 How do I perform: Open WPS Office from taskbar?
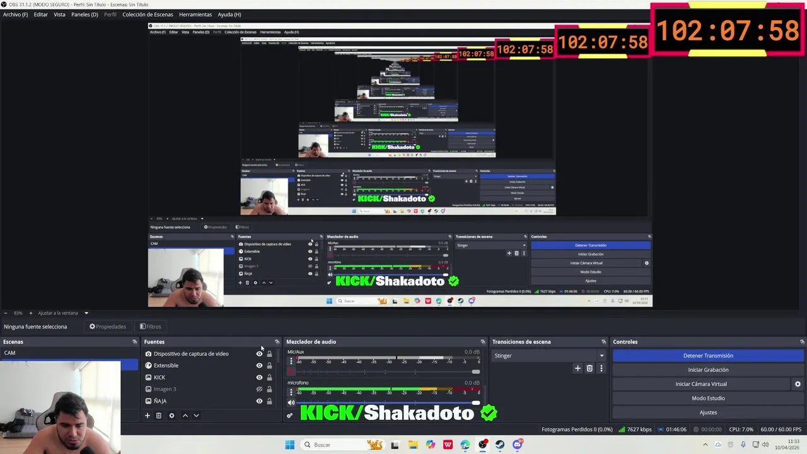(448, 445)
